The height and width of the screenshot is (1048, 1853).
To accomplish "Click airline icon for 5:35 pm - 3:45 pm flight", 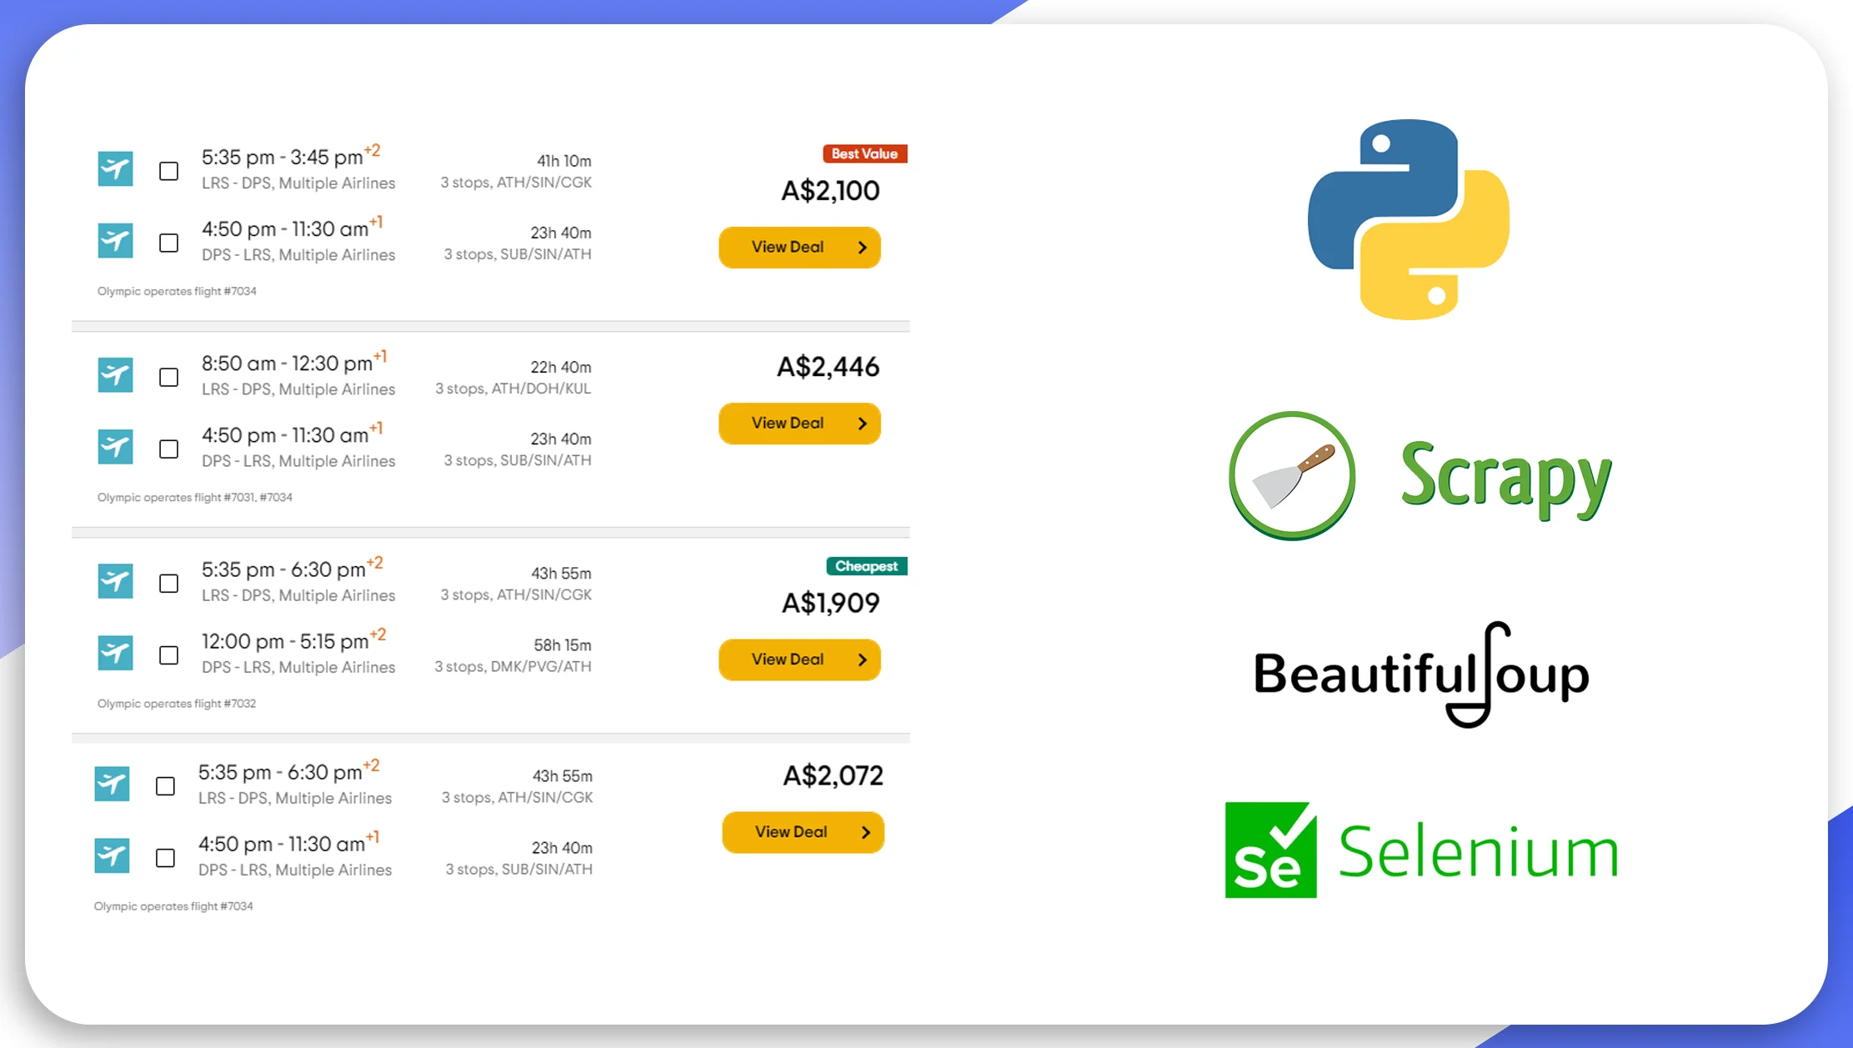I will [x=115, y=169].
